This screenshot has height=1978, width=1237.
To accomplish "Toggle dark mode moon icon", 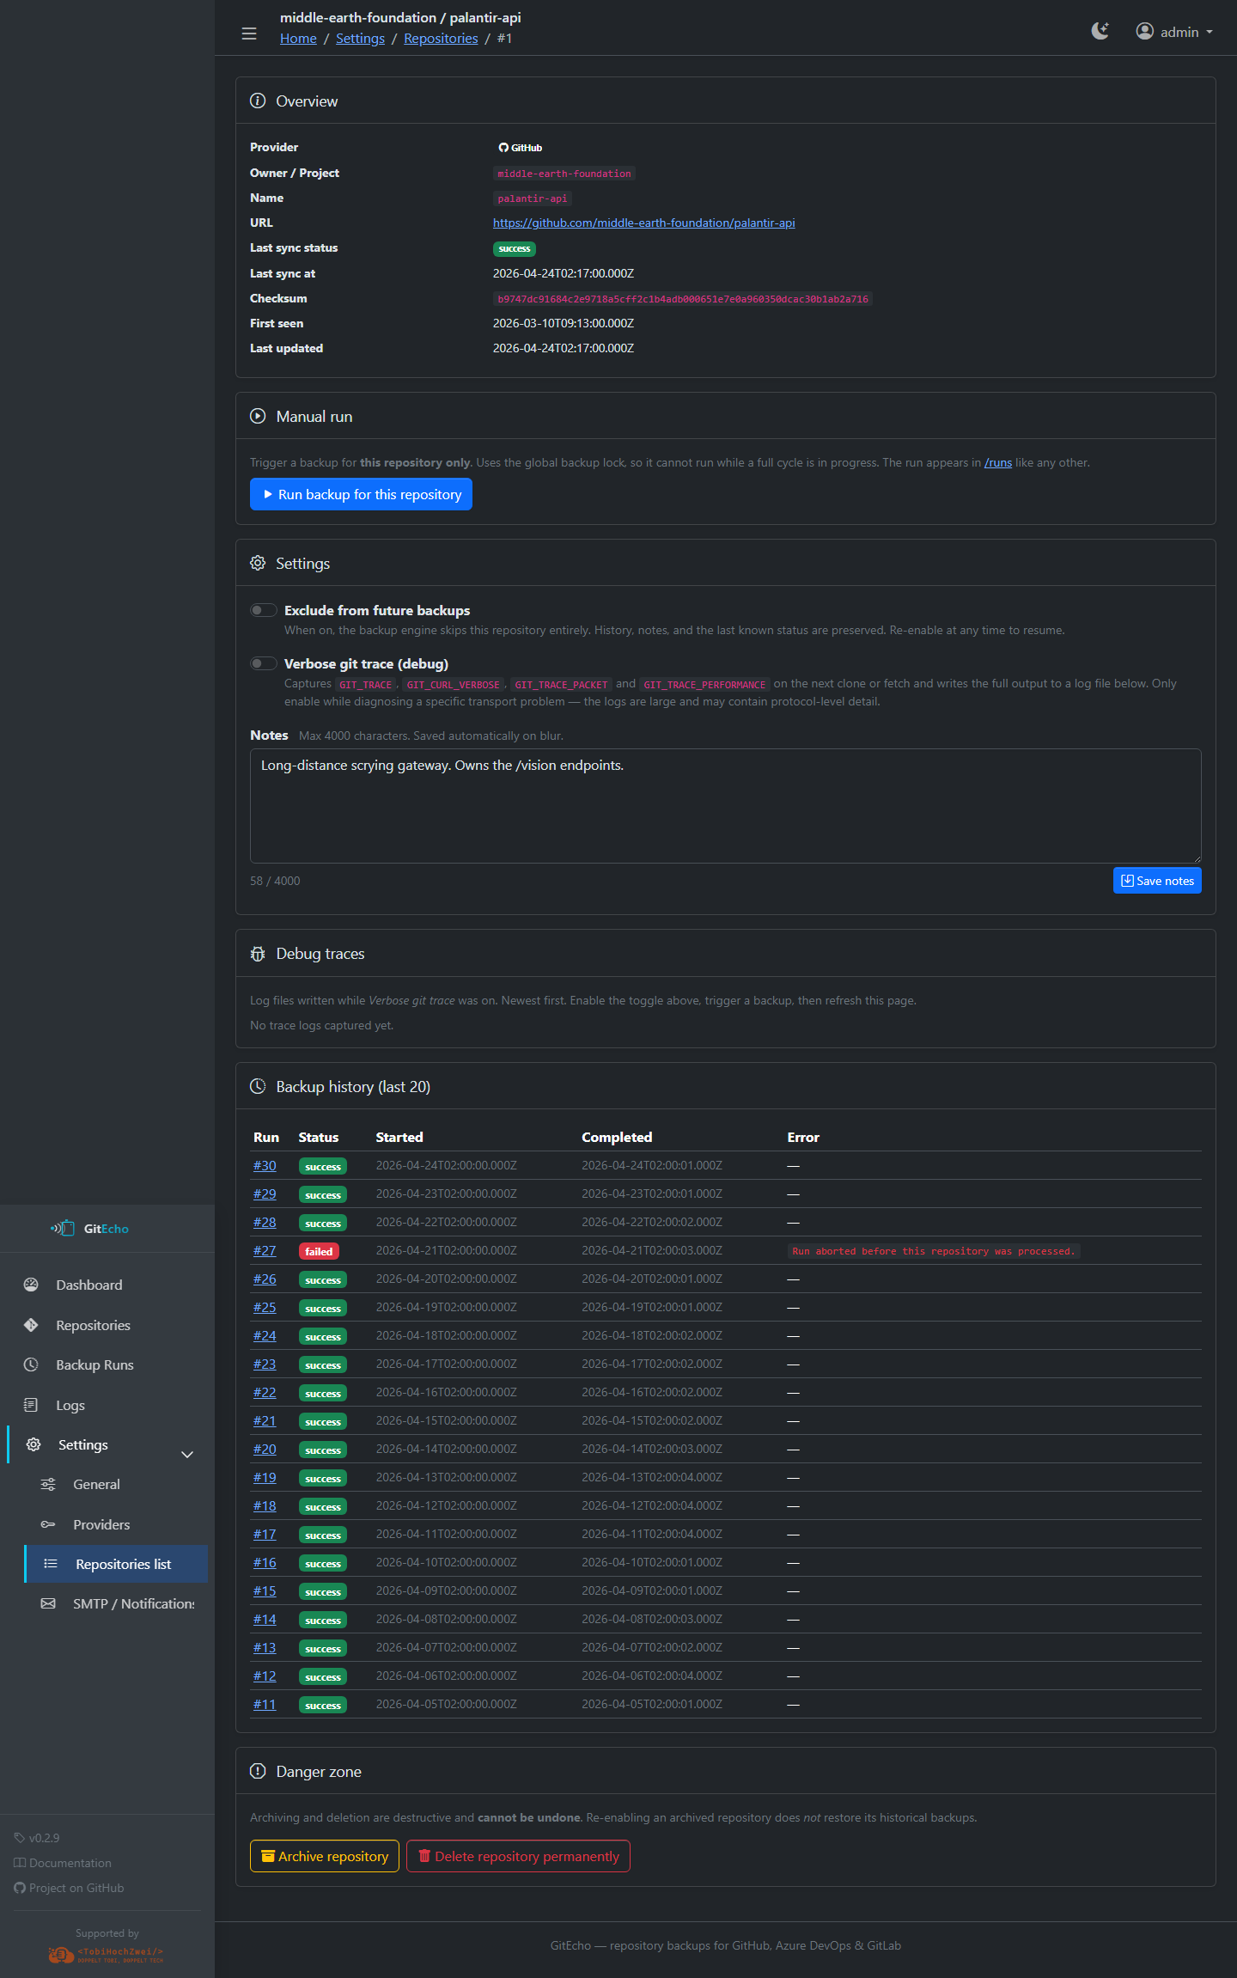I will pos(1100,32).
